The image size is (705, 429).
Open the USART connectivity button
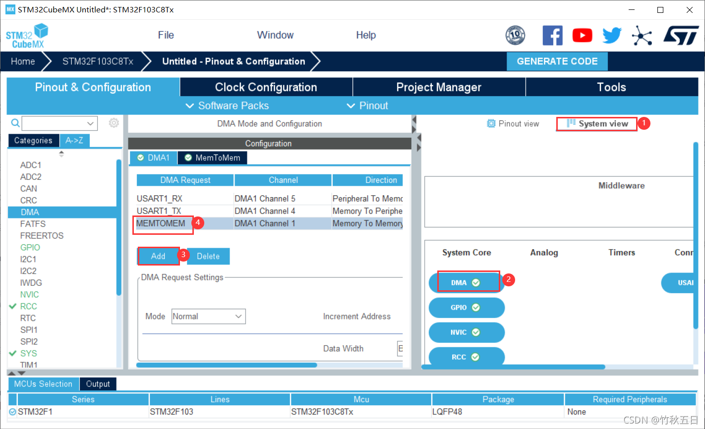point(678,283)
